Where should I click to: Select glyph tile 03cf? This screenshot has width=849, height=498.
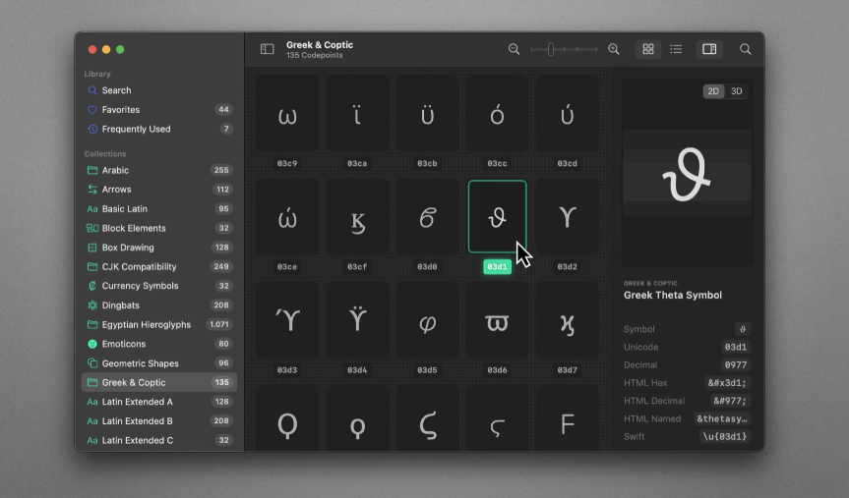click(x=357, y=217)
